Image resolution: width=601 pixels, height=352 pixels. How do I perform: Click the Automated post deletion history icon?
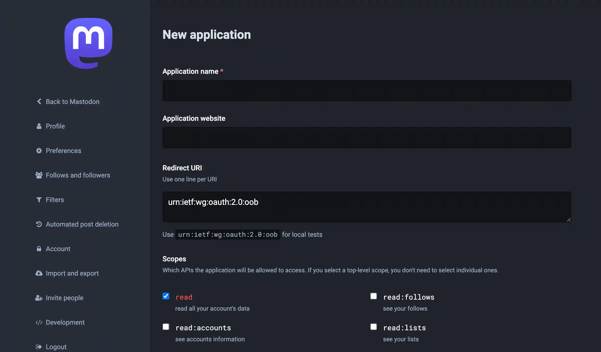pos(39,224)
